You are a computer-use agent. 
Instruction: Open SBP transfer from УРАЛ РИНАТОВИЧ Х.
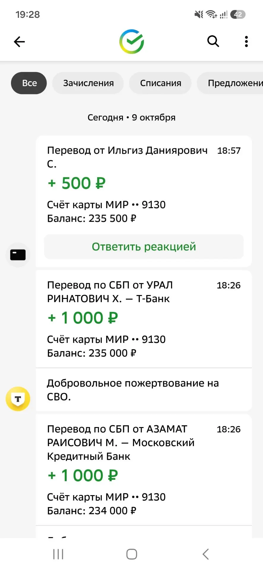(x=144, y=319)
